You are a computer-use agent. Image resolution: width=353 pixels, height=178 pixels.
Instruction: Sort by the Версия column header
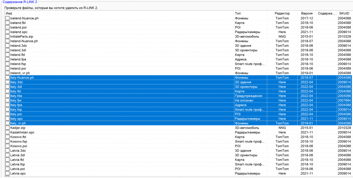pos(307,13)
